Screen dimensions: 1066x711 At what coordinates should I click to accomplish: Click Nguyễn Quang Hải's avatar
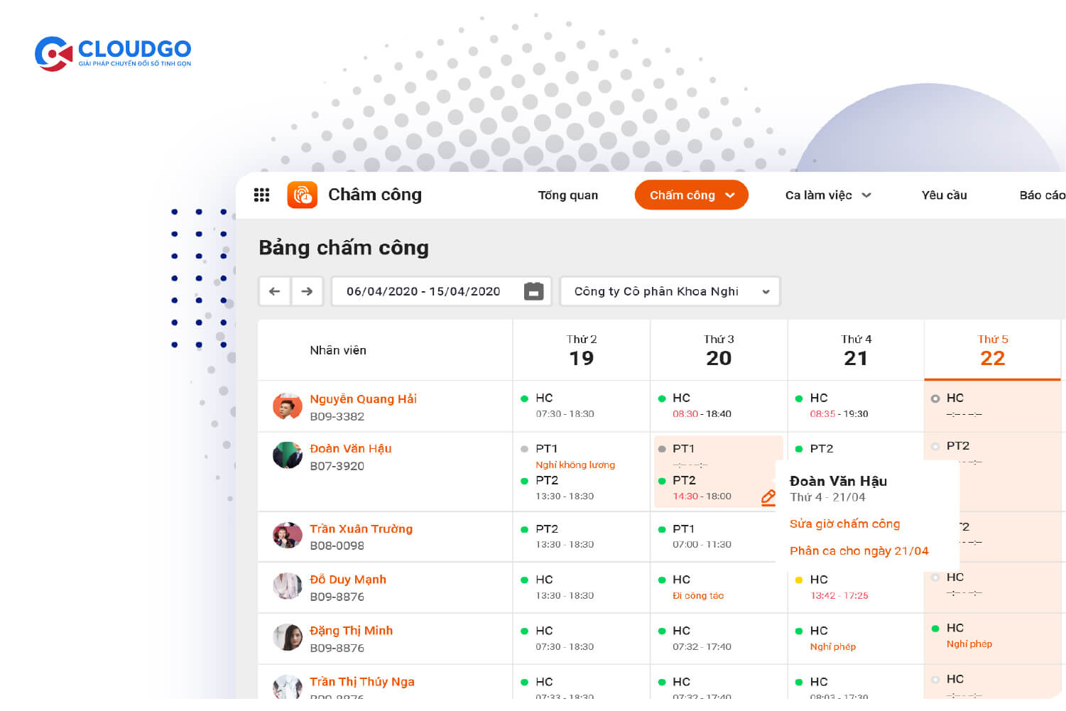point(287,406)
